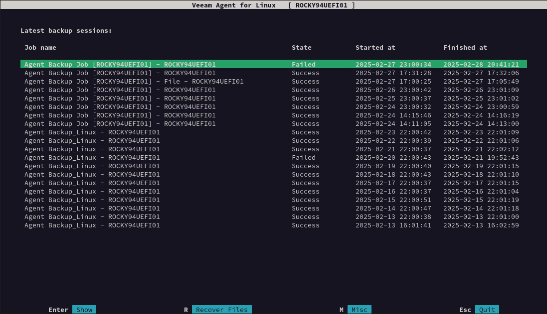The width and height of the screenshot is (547, 314).
Task: Open Recover Files option
Action: (x=221, y=310)
